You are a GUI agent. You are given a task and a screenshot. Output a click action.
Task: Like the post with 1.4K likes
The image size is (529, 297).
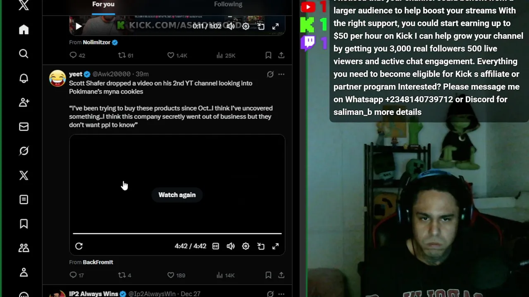click(x=177, y=55)
